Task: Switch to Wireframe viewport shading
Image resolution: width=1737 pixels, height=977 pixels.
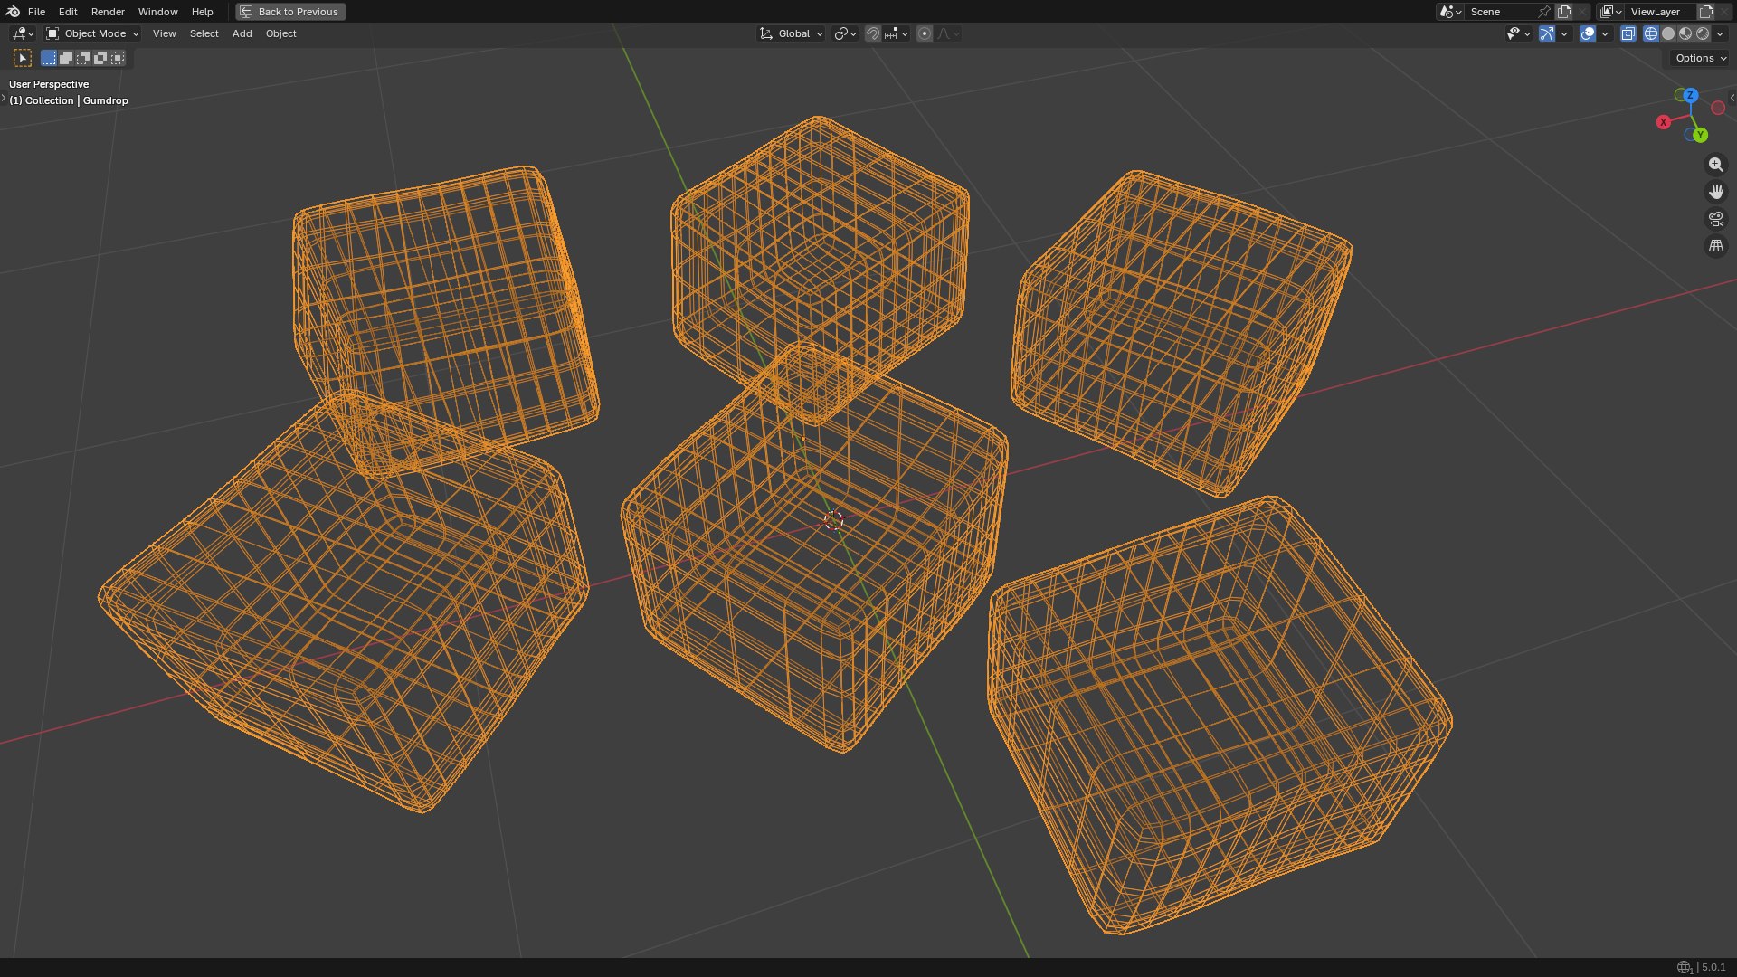Action: [1651, 33]
